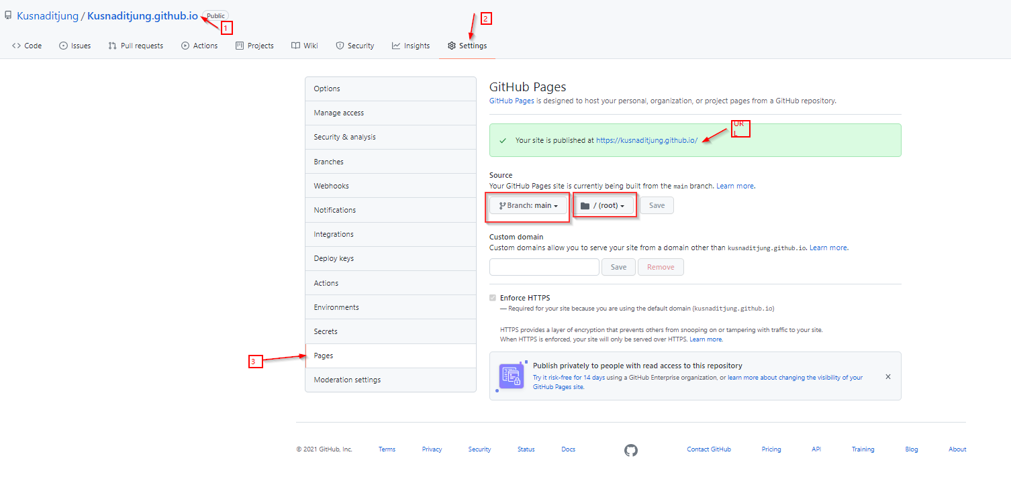
Task: Open Integrations settings
Action: (391, 234)
